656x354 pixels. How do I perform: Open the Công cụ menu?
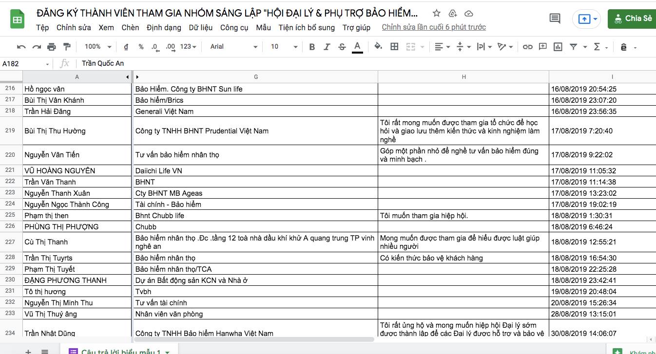[x=234, y=27]
